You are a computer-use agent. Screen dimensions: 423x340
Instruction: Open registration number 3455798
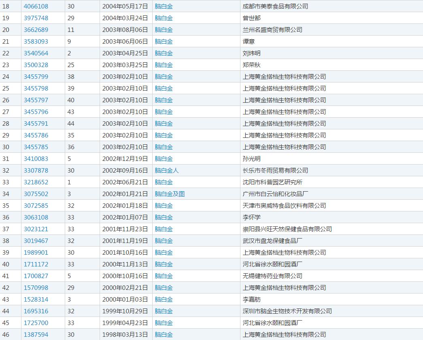[x=36, y=89]
